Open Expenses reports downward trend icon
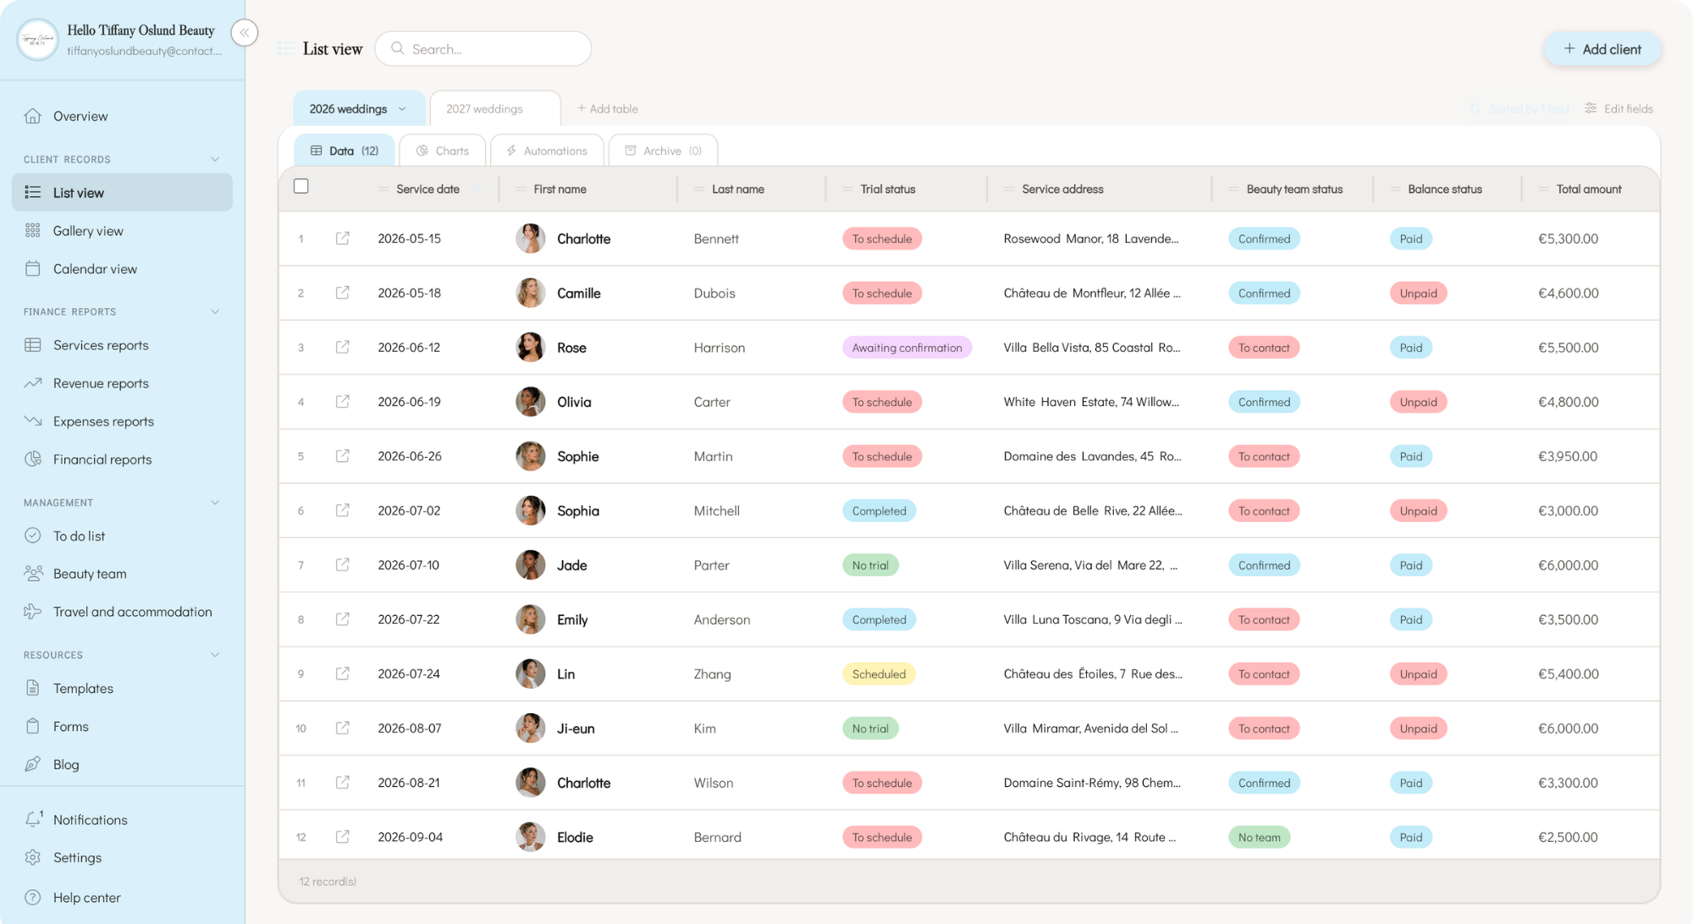The width and height of the screenshot is (1693, 924). pos(33,421)
